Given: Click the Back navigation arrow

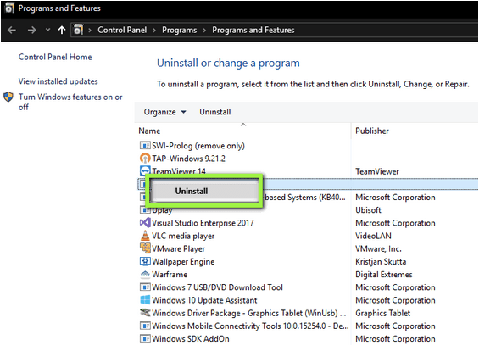Looking at the screenshot, I should [x=12, y=30].
